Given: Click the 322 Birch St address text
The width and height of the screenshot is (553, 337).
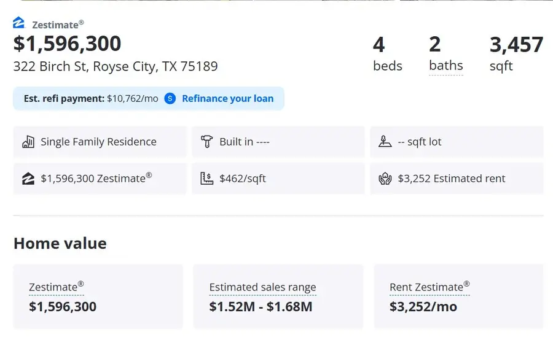Looking at the screenshot, I should (x=116, y=66).
